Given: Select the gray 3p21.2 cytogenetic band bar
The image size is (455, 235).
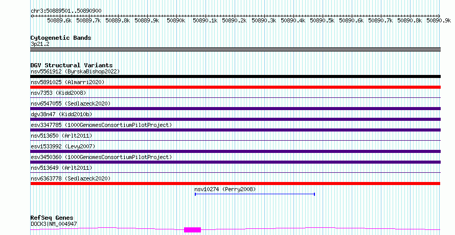Looking at the screenshot, I should point(235,49).
